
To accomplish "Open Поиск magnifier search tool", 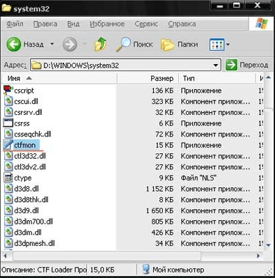I will click(134, 44).
